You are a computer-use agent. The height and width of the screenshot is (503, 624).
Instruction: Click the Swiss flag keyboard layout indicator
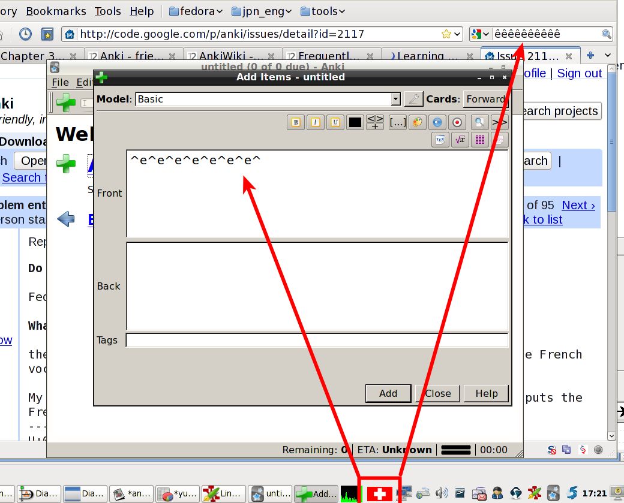pyautogui.click(x=379, y=494)
